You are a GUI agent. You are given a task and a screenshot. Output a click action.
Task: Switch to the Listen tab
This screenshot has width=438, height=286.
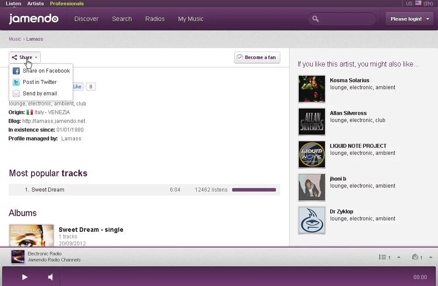(x=14, y=3)
